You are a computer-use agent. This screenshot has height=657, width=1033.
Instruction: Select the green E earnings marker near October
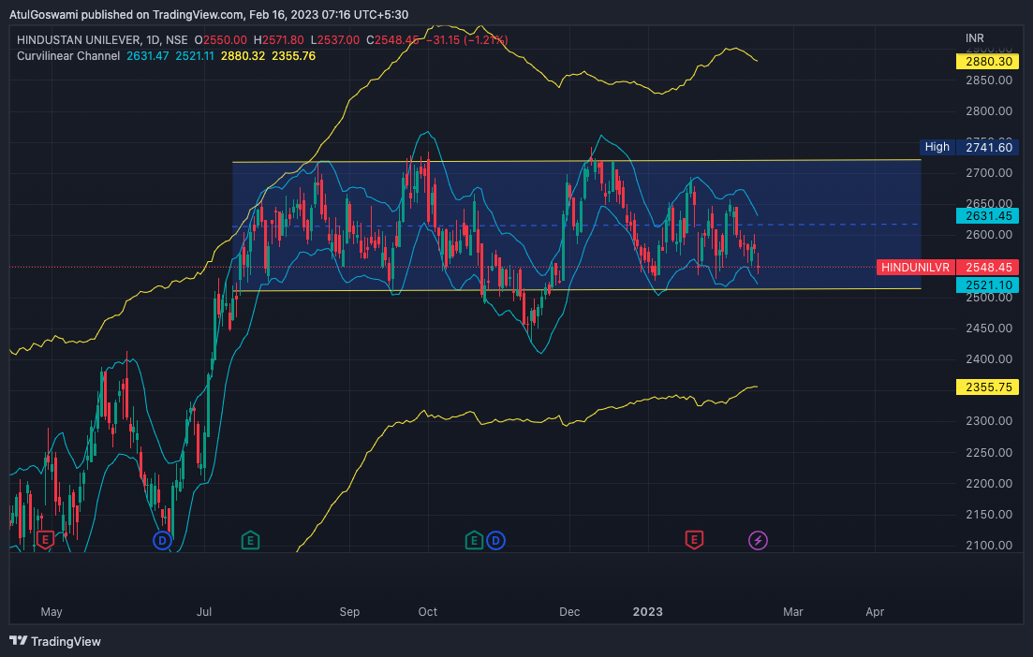point(474,540)
